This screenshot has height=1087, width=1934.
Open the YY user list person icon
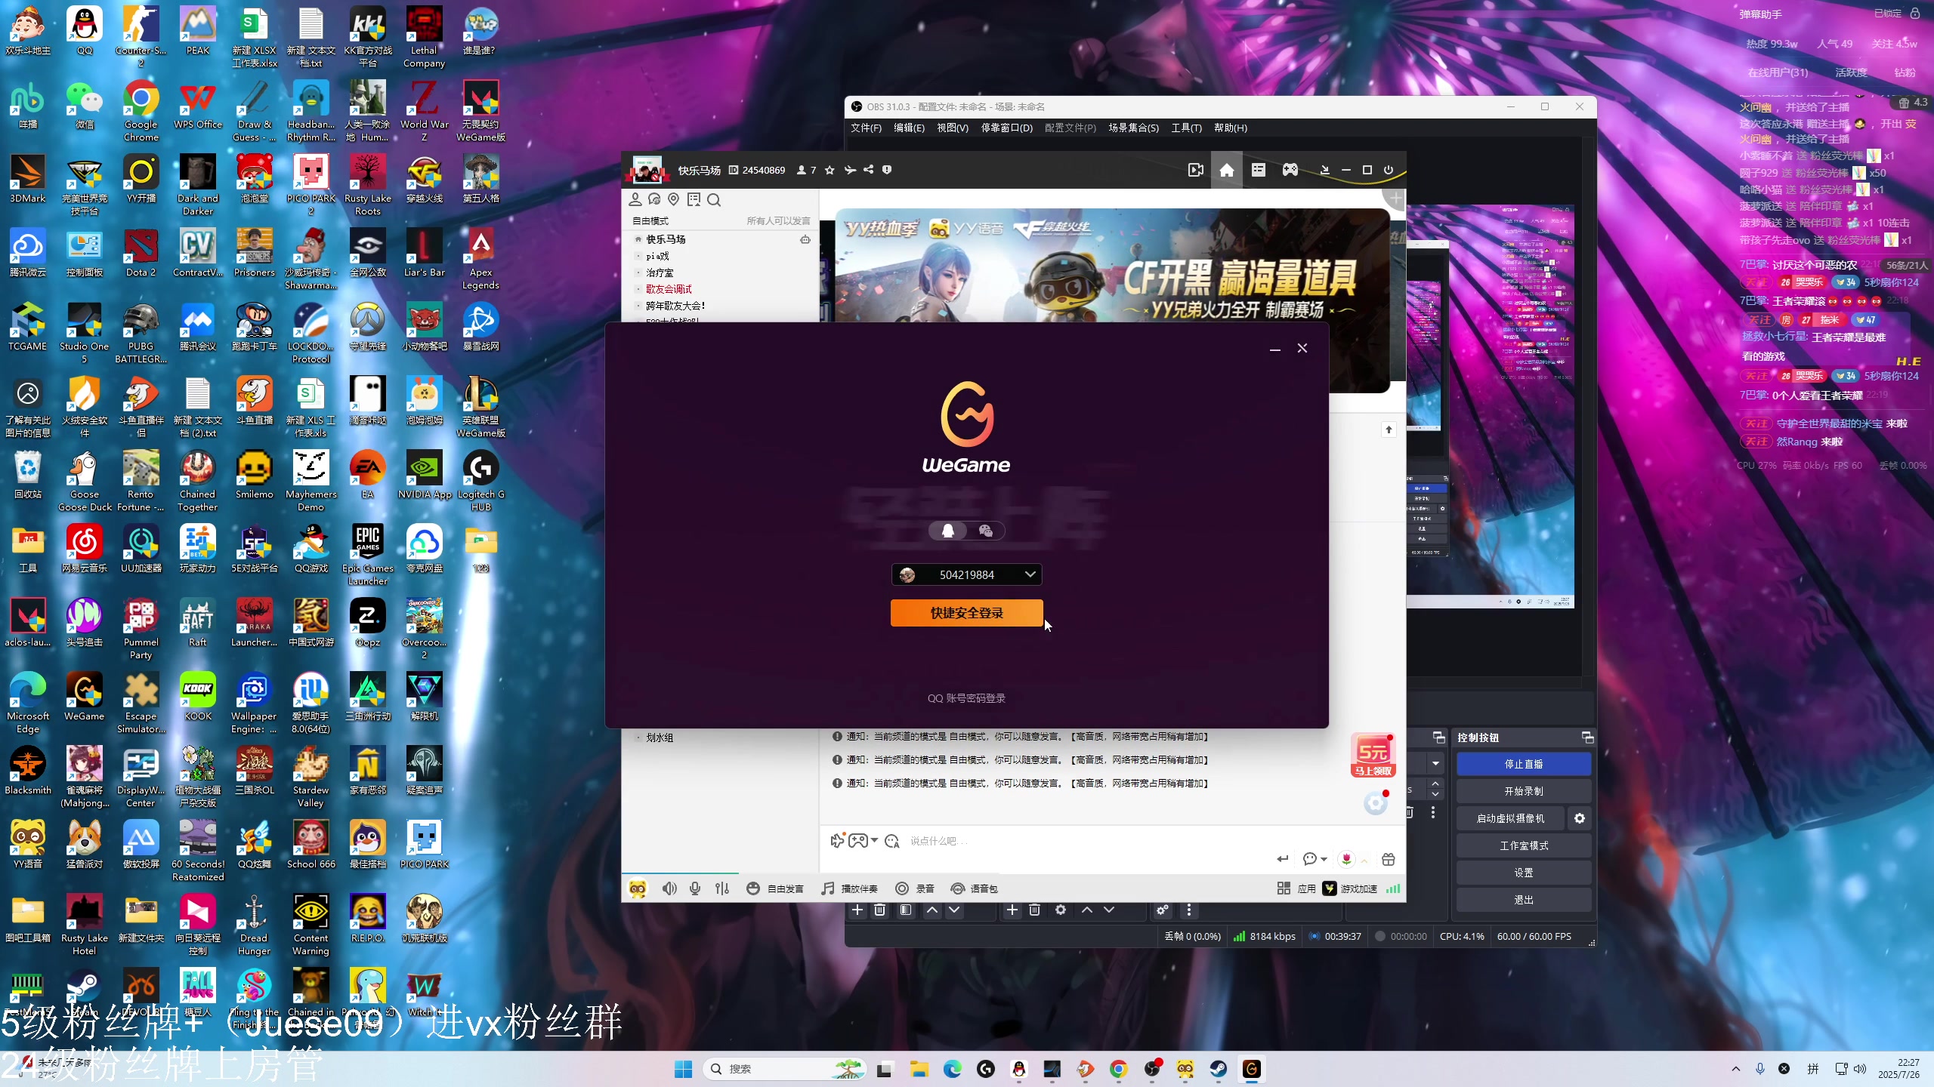(x=635, y=199)
